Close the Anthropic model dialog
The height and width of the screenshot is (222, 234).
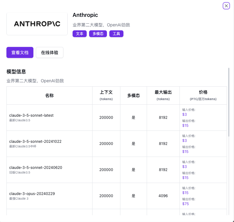(x=226, y=6)
